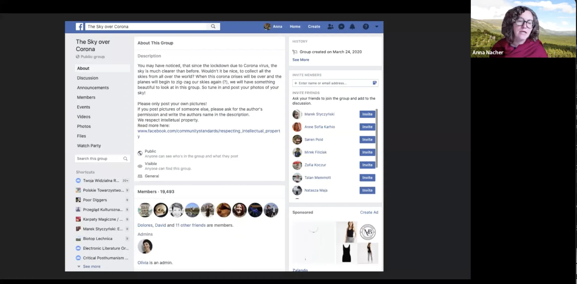Click the Facebook logo icon
Screen dimensions: 577x284
79,26
